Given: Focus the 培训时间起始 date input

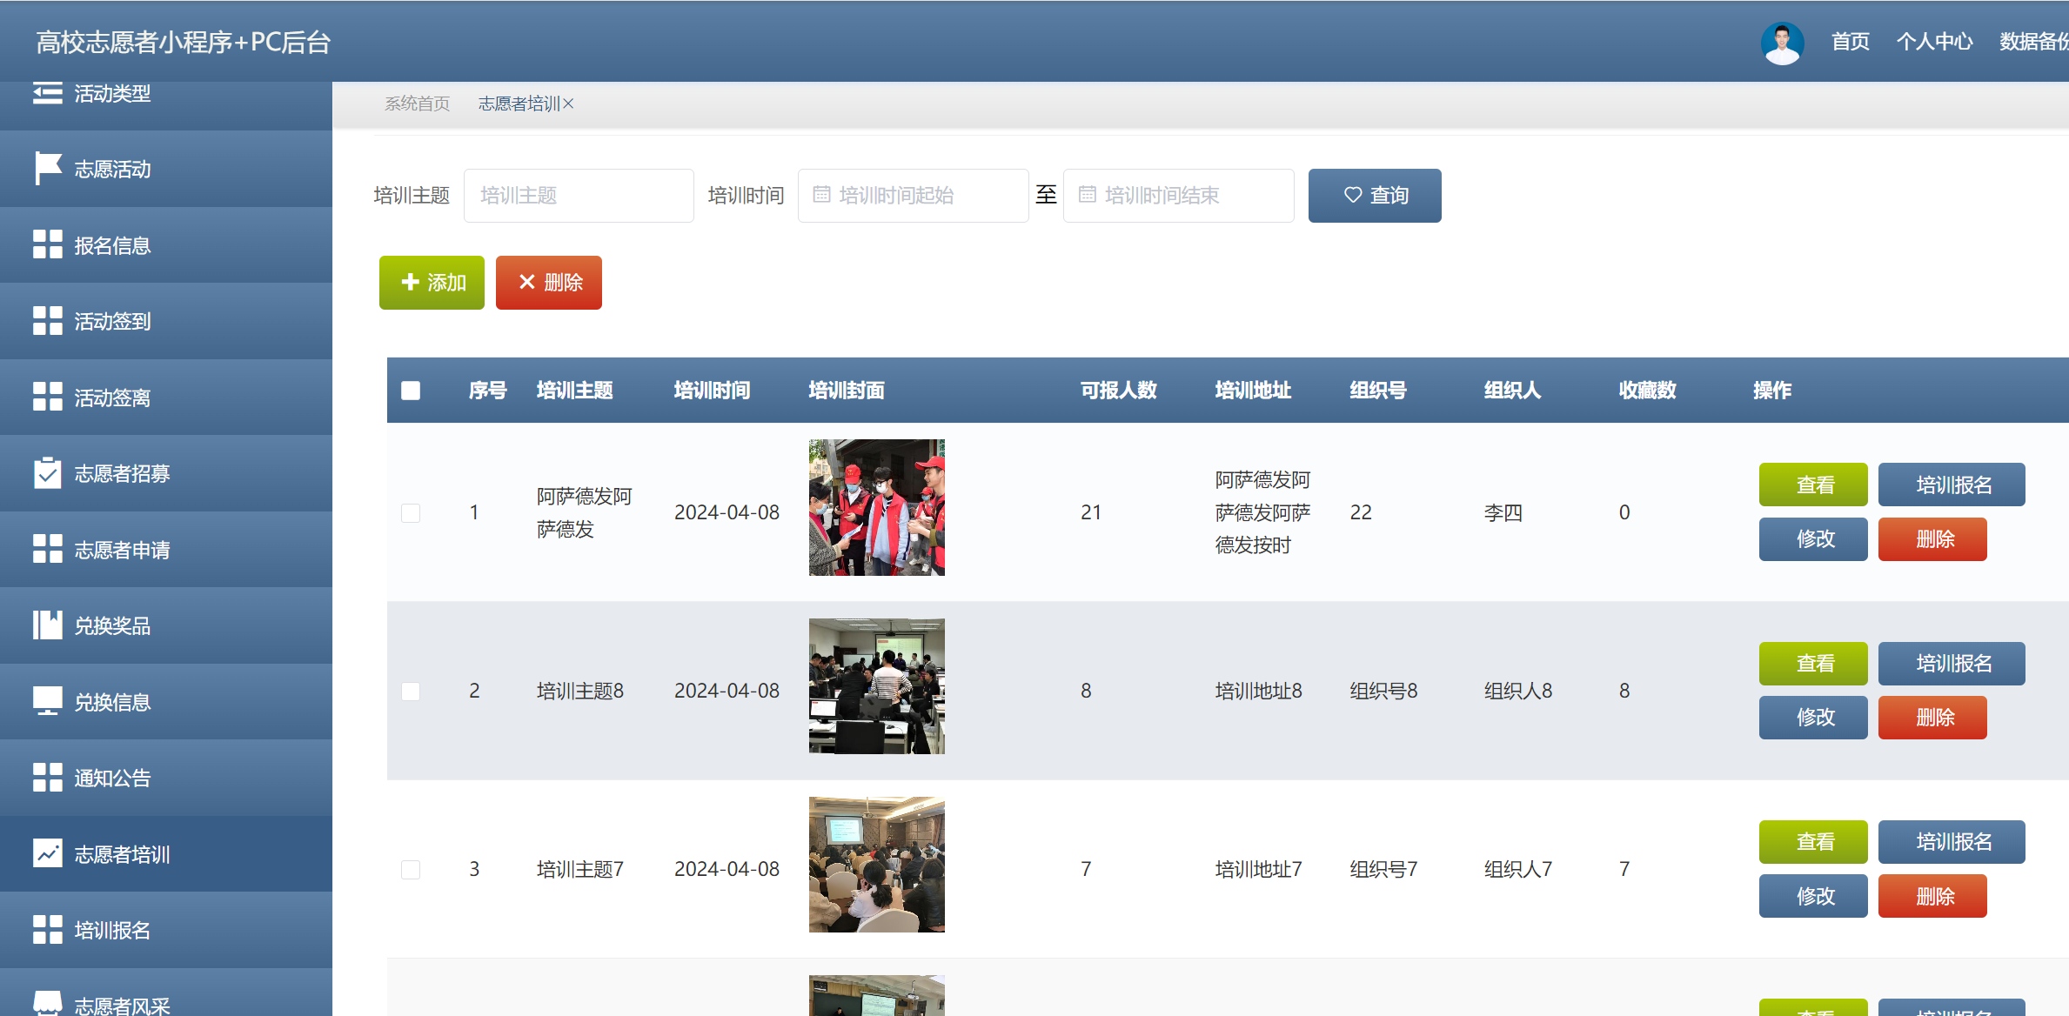Looking at the screenshot, I should click(913, 196).
